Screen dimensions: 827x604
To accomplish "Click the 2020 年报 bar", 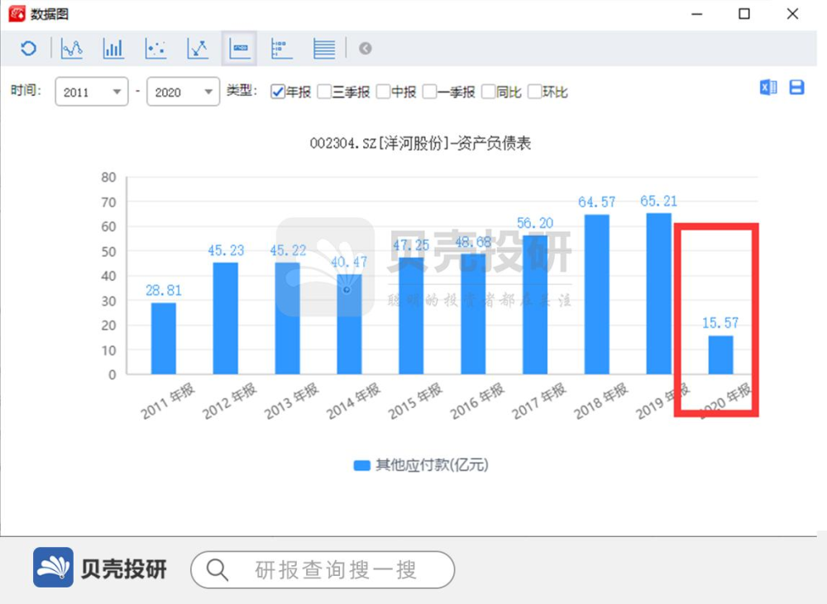I will (721, 355).
